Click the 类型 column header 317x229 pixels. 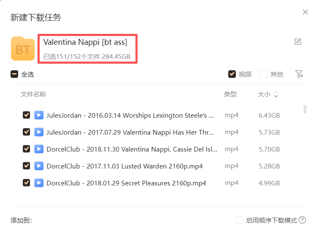pos(230,94)
